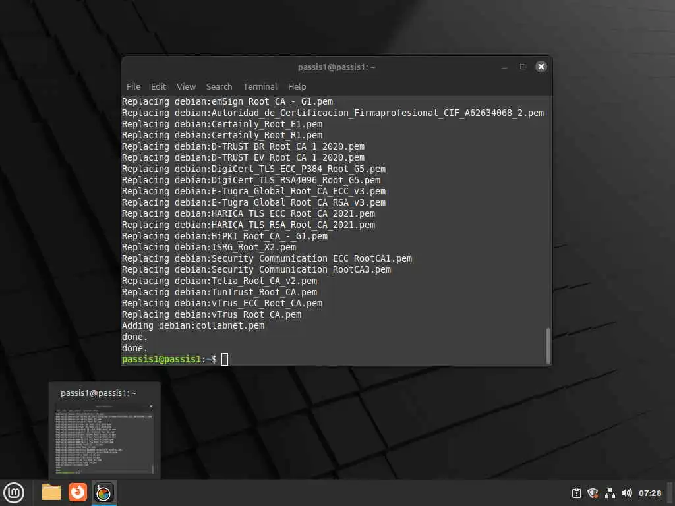Click the line 'Replacing debian:ISRG_Root_X2.pem'

pyautogui.click(x=209, y=248)
